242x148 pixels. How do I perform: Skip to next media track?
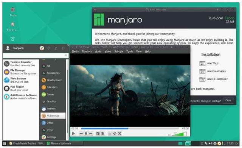click(x=91, y=134)
